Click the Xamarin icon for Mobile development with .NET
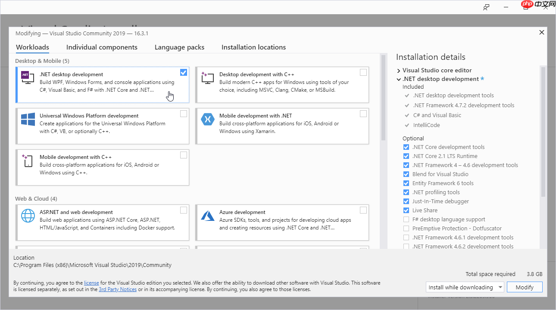 click(207, 119)
